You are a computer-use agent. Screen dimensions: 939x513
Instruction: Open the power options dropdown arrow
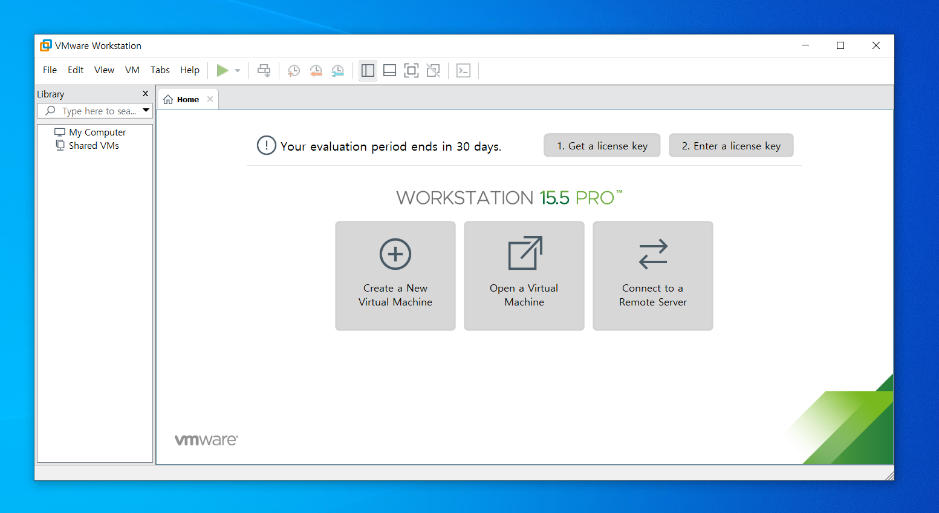238,71
